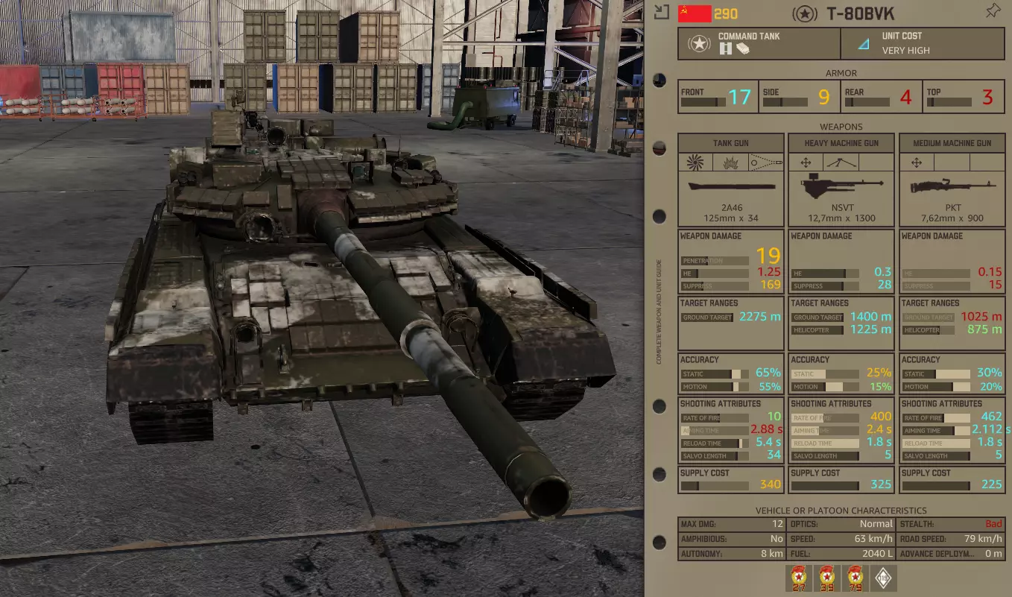Click the command star icon beside T-80BVK title
The width and height of the screenshot is (1012, 597).
coord(803,13)
